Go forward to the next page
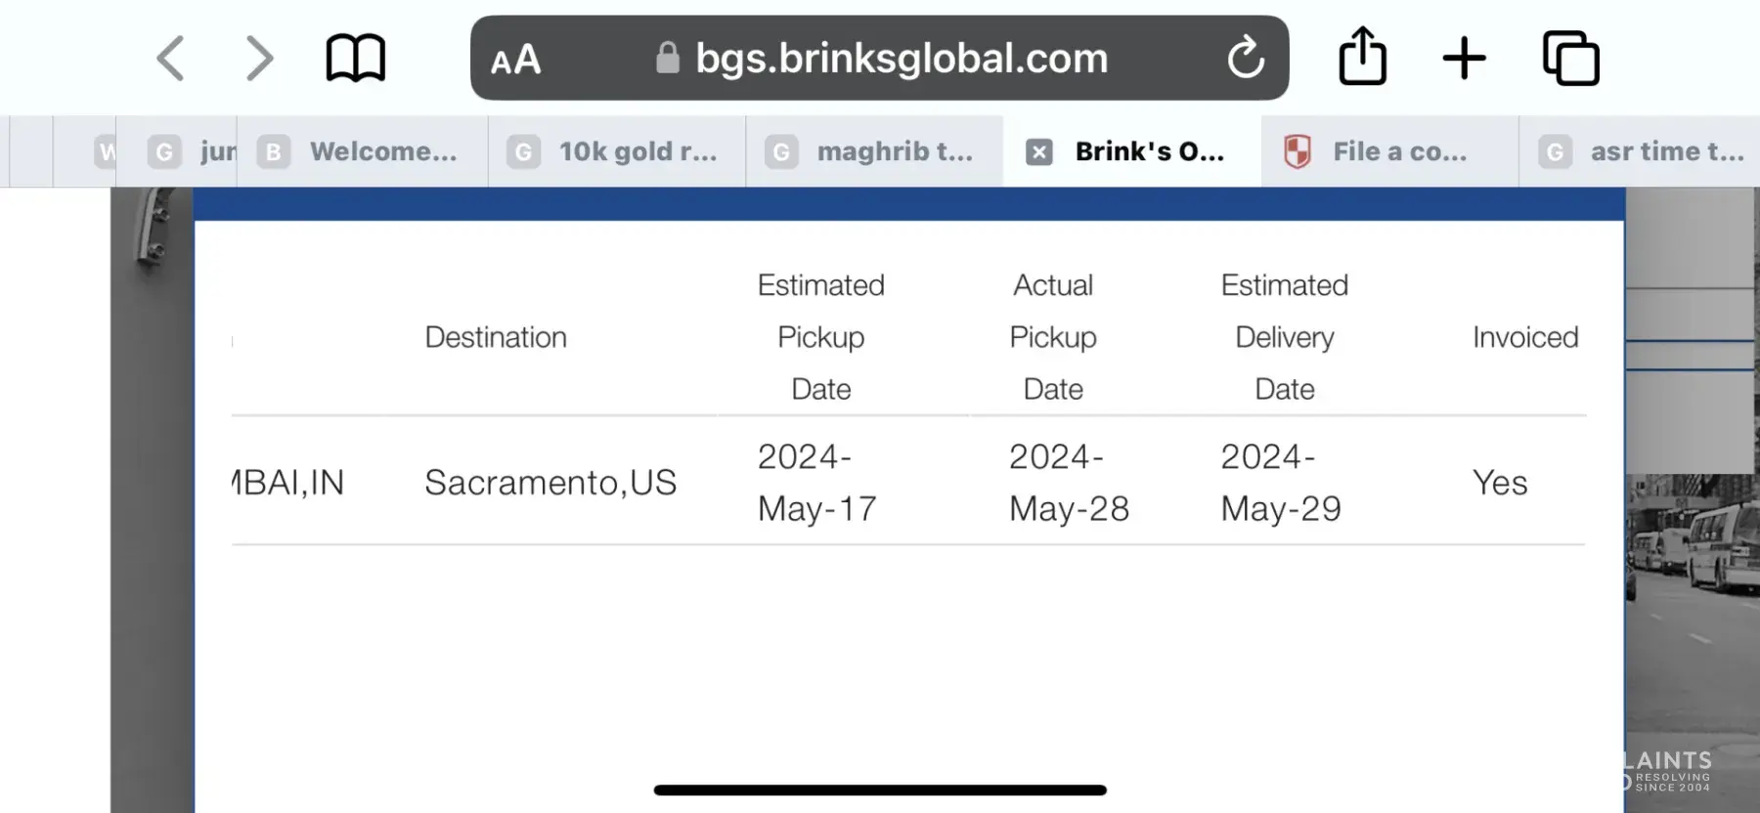The height and width of the screenshot is (813, 1760). pyautogui.click(x=259, y=59)
